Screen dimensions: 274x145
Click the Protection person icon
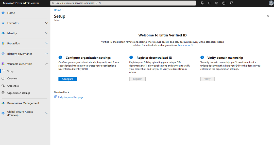click(x=3, y=43)
